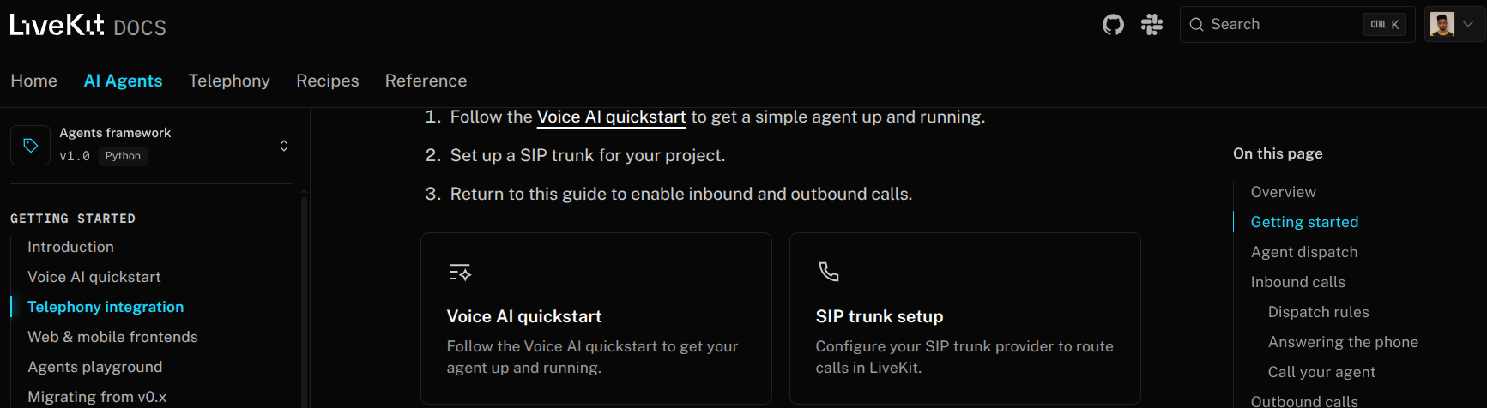The image size is (1487, 408).
Task: Click the Agents framework tag icon
Action: pyautogui.click(x=31, y=146)
